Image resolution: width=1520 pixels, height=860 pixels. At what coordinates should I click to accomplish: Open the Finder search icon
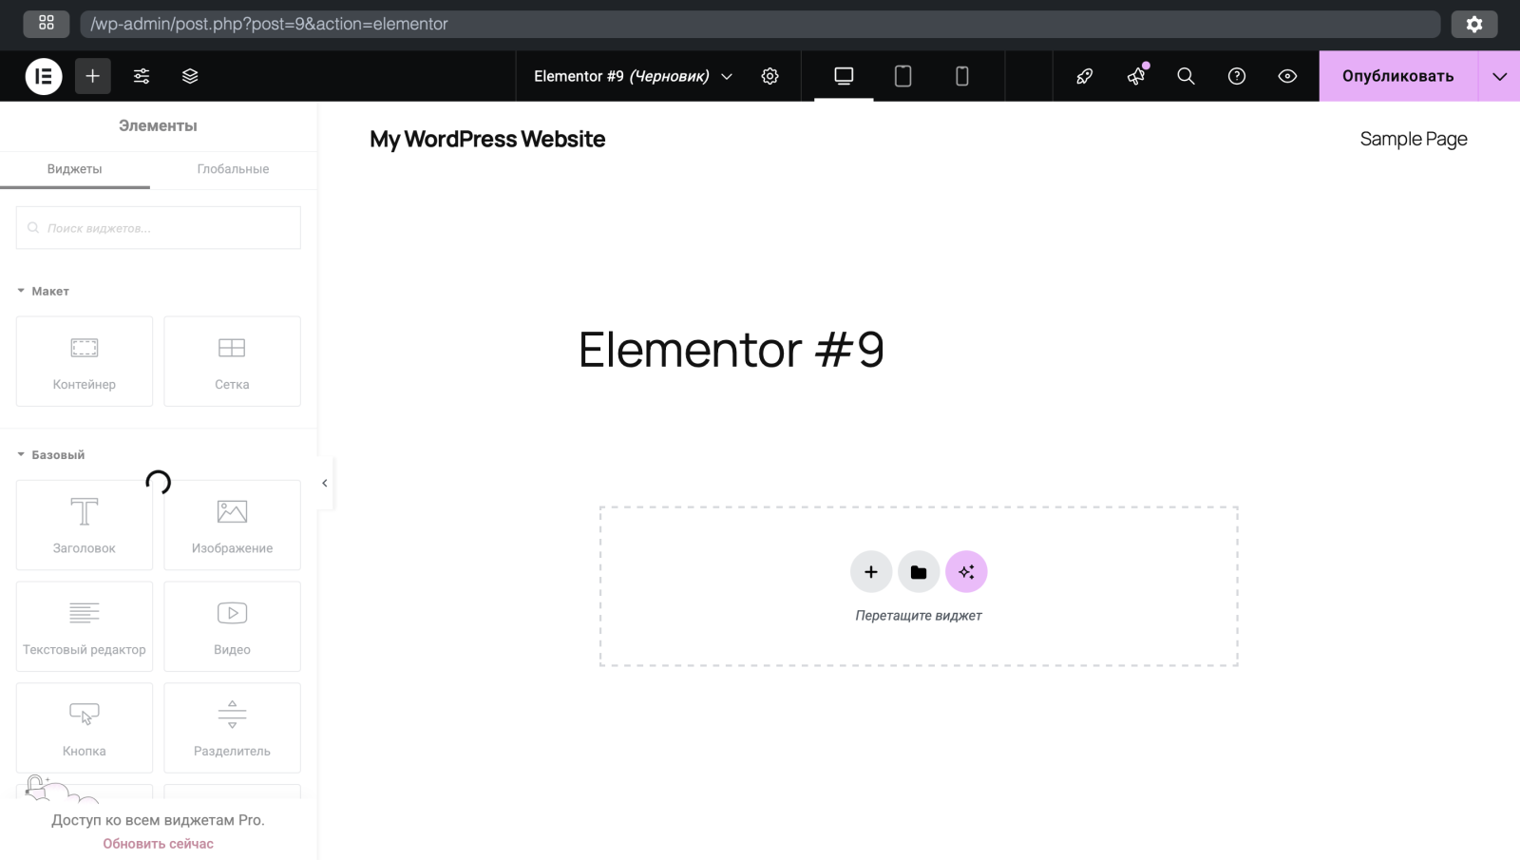(x=1186, y=76)
